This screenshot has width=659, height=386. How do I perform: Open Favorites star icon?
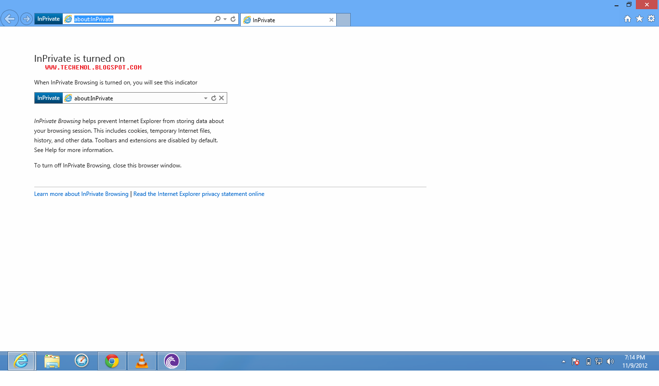click(640, 18)
